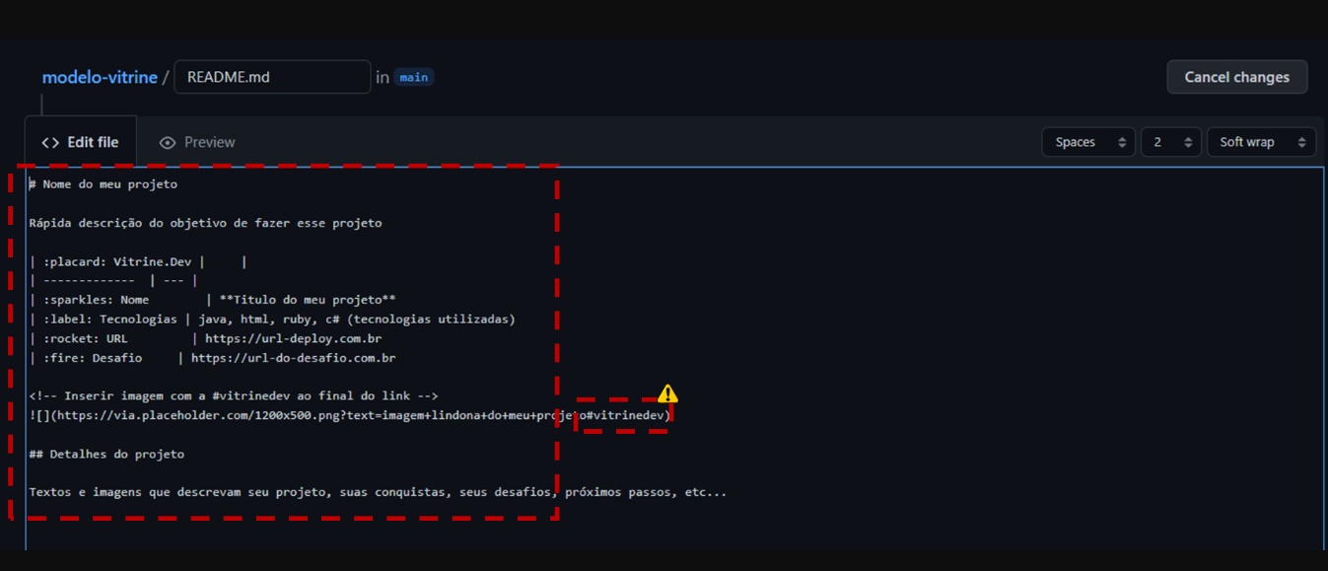Click the 'Inserir imagem' HTML comment line
This screenshot has width=1328, height=571.
click(x=234, y=396)
